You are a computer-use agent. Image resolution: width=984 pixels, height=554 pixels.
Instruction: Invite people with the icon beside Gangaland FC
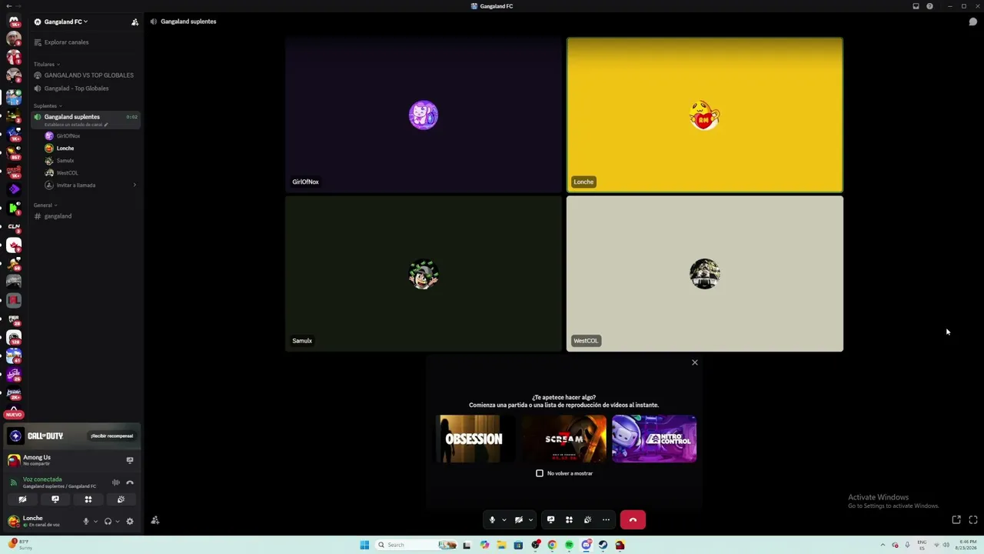135,22
